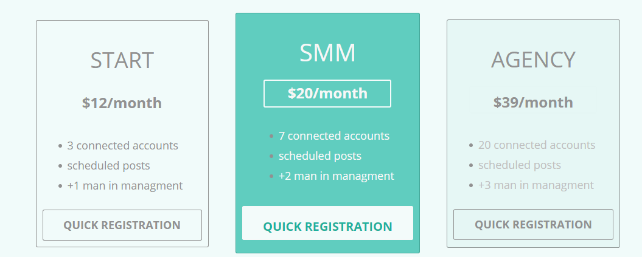Click the $12/month price label
The width and height of the screenshot is (642, 257).
(x=122, y=103)
